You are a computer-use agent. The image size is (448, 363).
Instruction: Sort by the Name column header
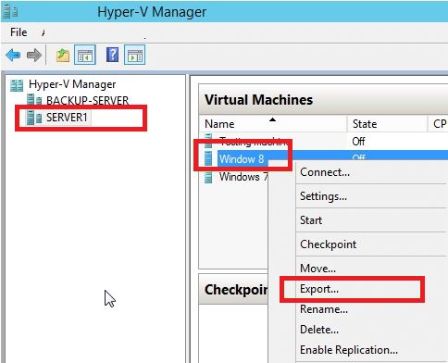273,124
